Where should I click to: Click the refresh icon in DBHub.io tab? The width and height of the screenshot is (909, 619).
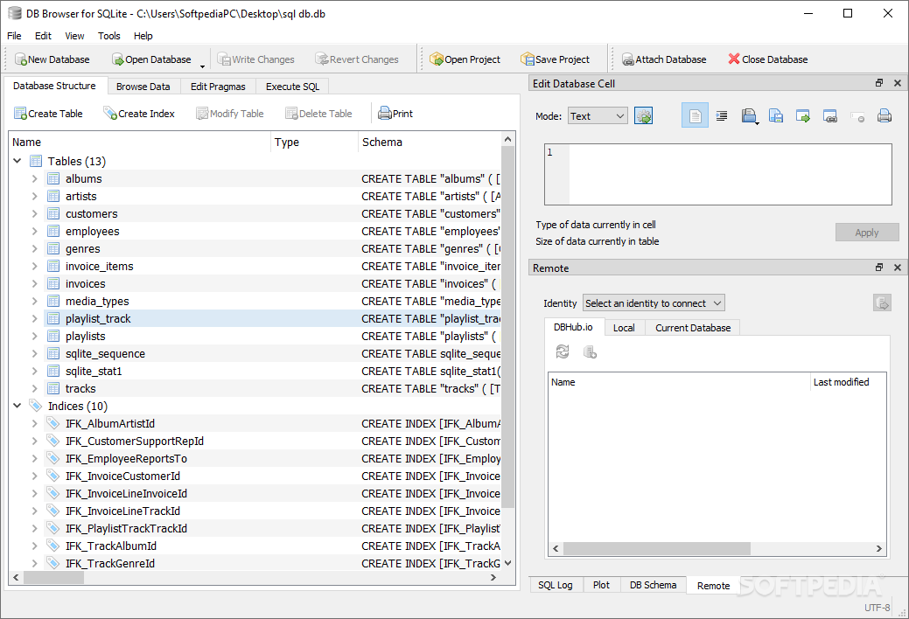563,351
